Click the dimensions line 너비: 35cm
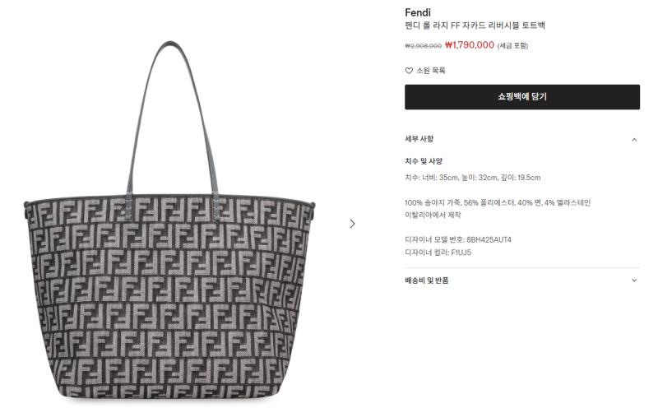 (472, 178)
